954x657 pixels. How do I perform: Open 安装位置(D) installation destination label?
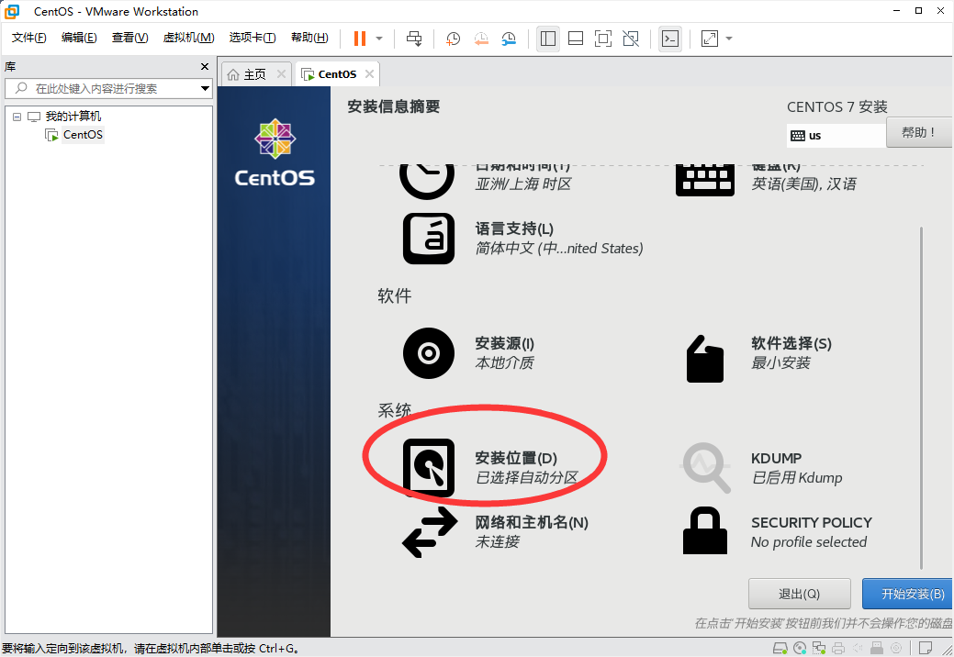pos(516,458)
